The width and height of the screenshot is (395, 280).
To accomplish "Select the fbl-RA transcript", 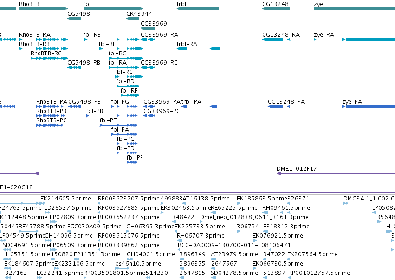I will click(x=123, y=67).
